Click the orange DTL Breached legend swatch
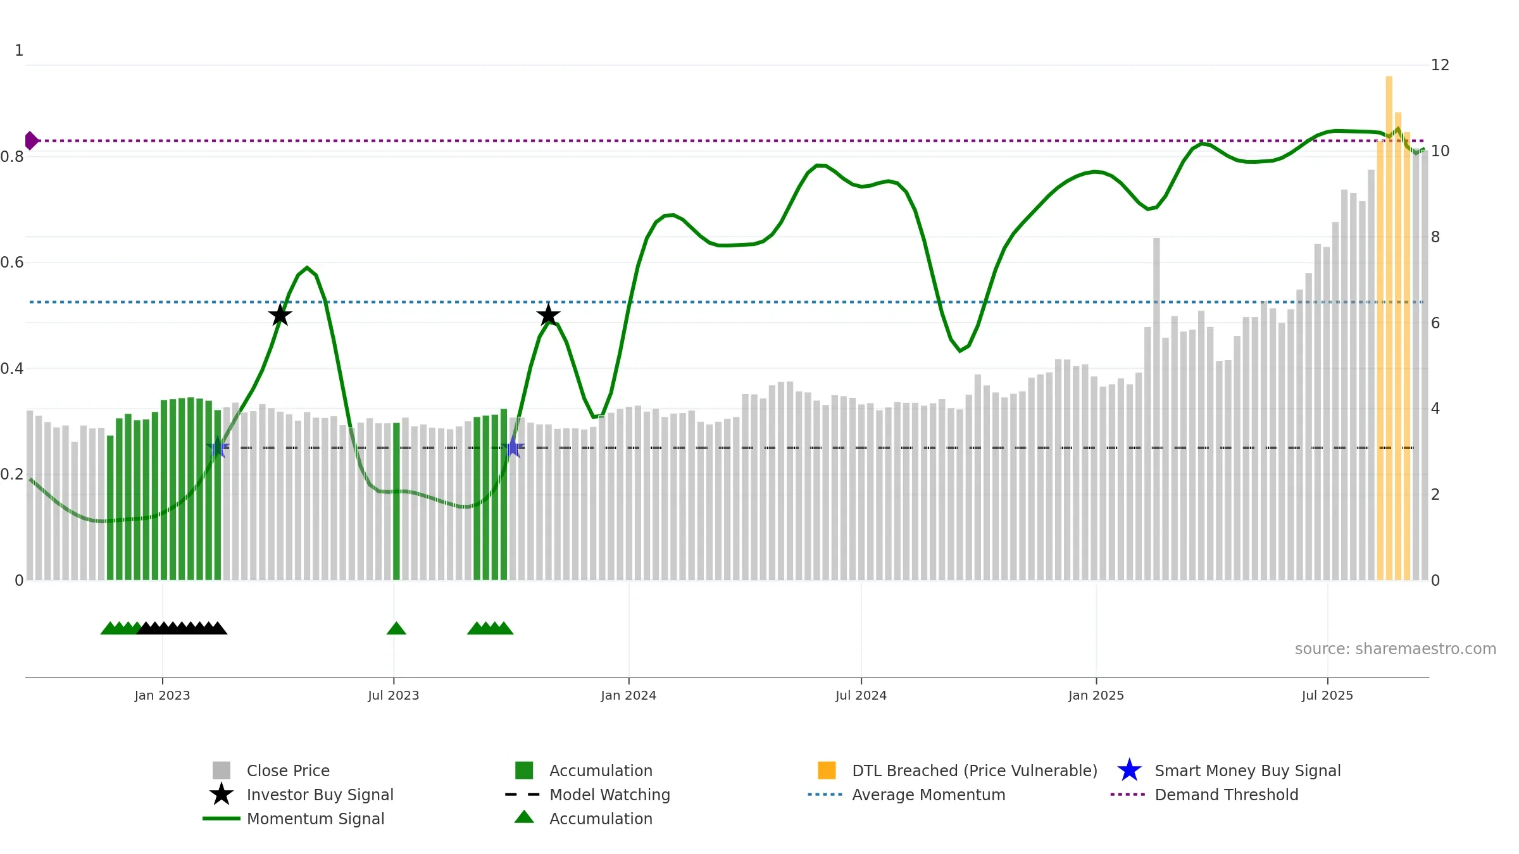Viewport: 1519px width, 854px height. (827, 770)
